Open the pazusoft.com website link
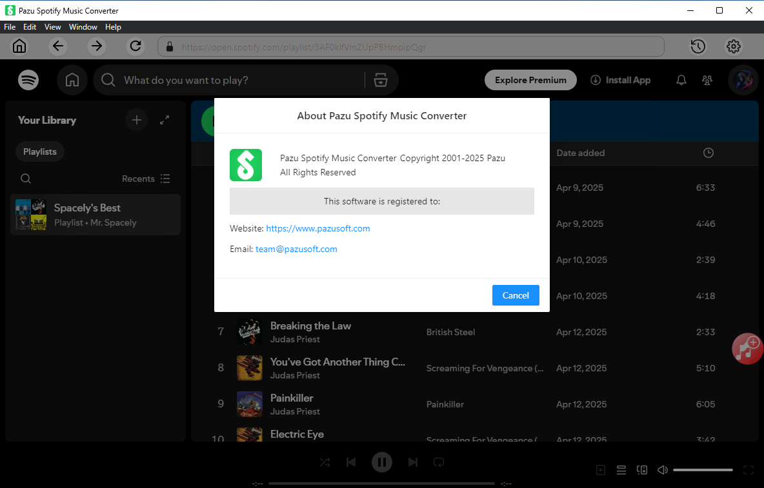This screenshot has width=764, height=488. click(x=318, y=229)
